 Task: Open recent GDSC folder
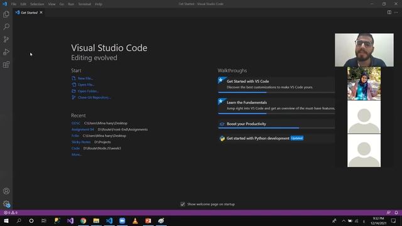point(75,123)
